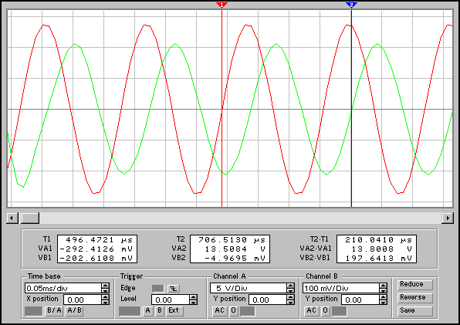Select blue cursor 2 marker at top
460x325 pixels.
[x=351, y=5]
